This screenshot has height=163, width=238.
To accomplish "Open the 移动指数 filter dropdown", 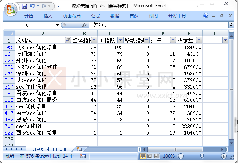I will 147,40.
